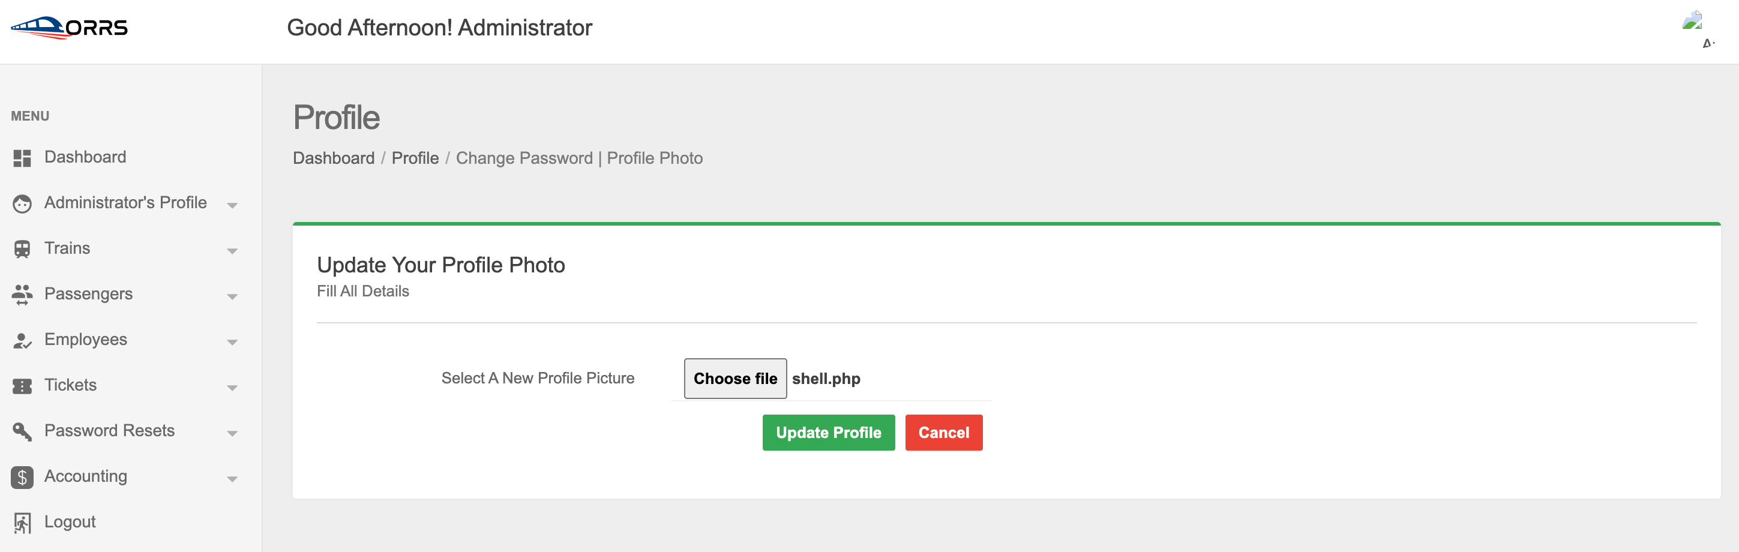Expand the Passengers submenu arrow
The width and height of the screenshot is (1739, 552).
[232, 297]
